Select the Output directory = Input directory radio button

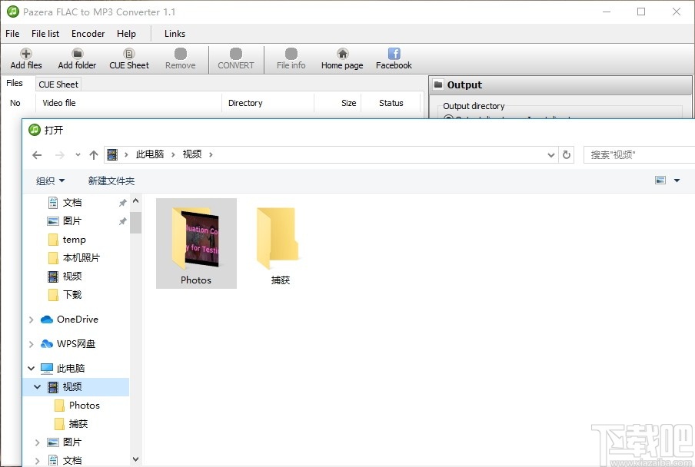point(448,117)
